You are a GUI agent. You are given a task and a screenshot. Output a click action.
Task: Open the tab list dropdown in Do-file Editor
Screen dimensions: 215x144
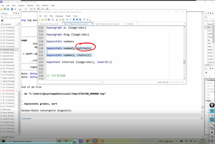pos(185,24)
